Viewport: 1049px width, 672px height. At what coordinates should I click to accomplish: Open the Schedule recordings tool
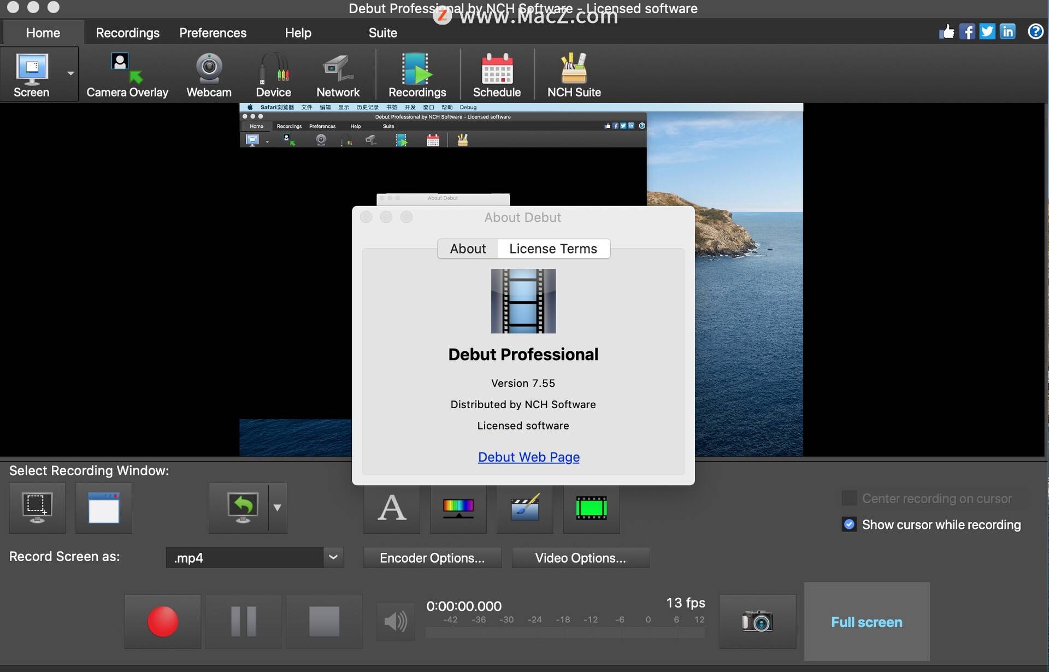(x=497, y=74)
